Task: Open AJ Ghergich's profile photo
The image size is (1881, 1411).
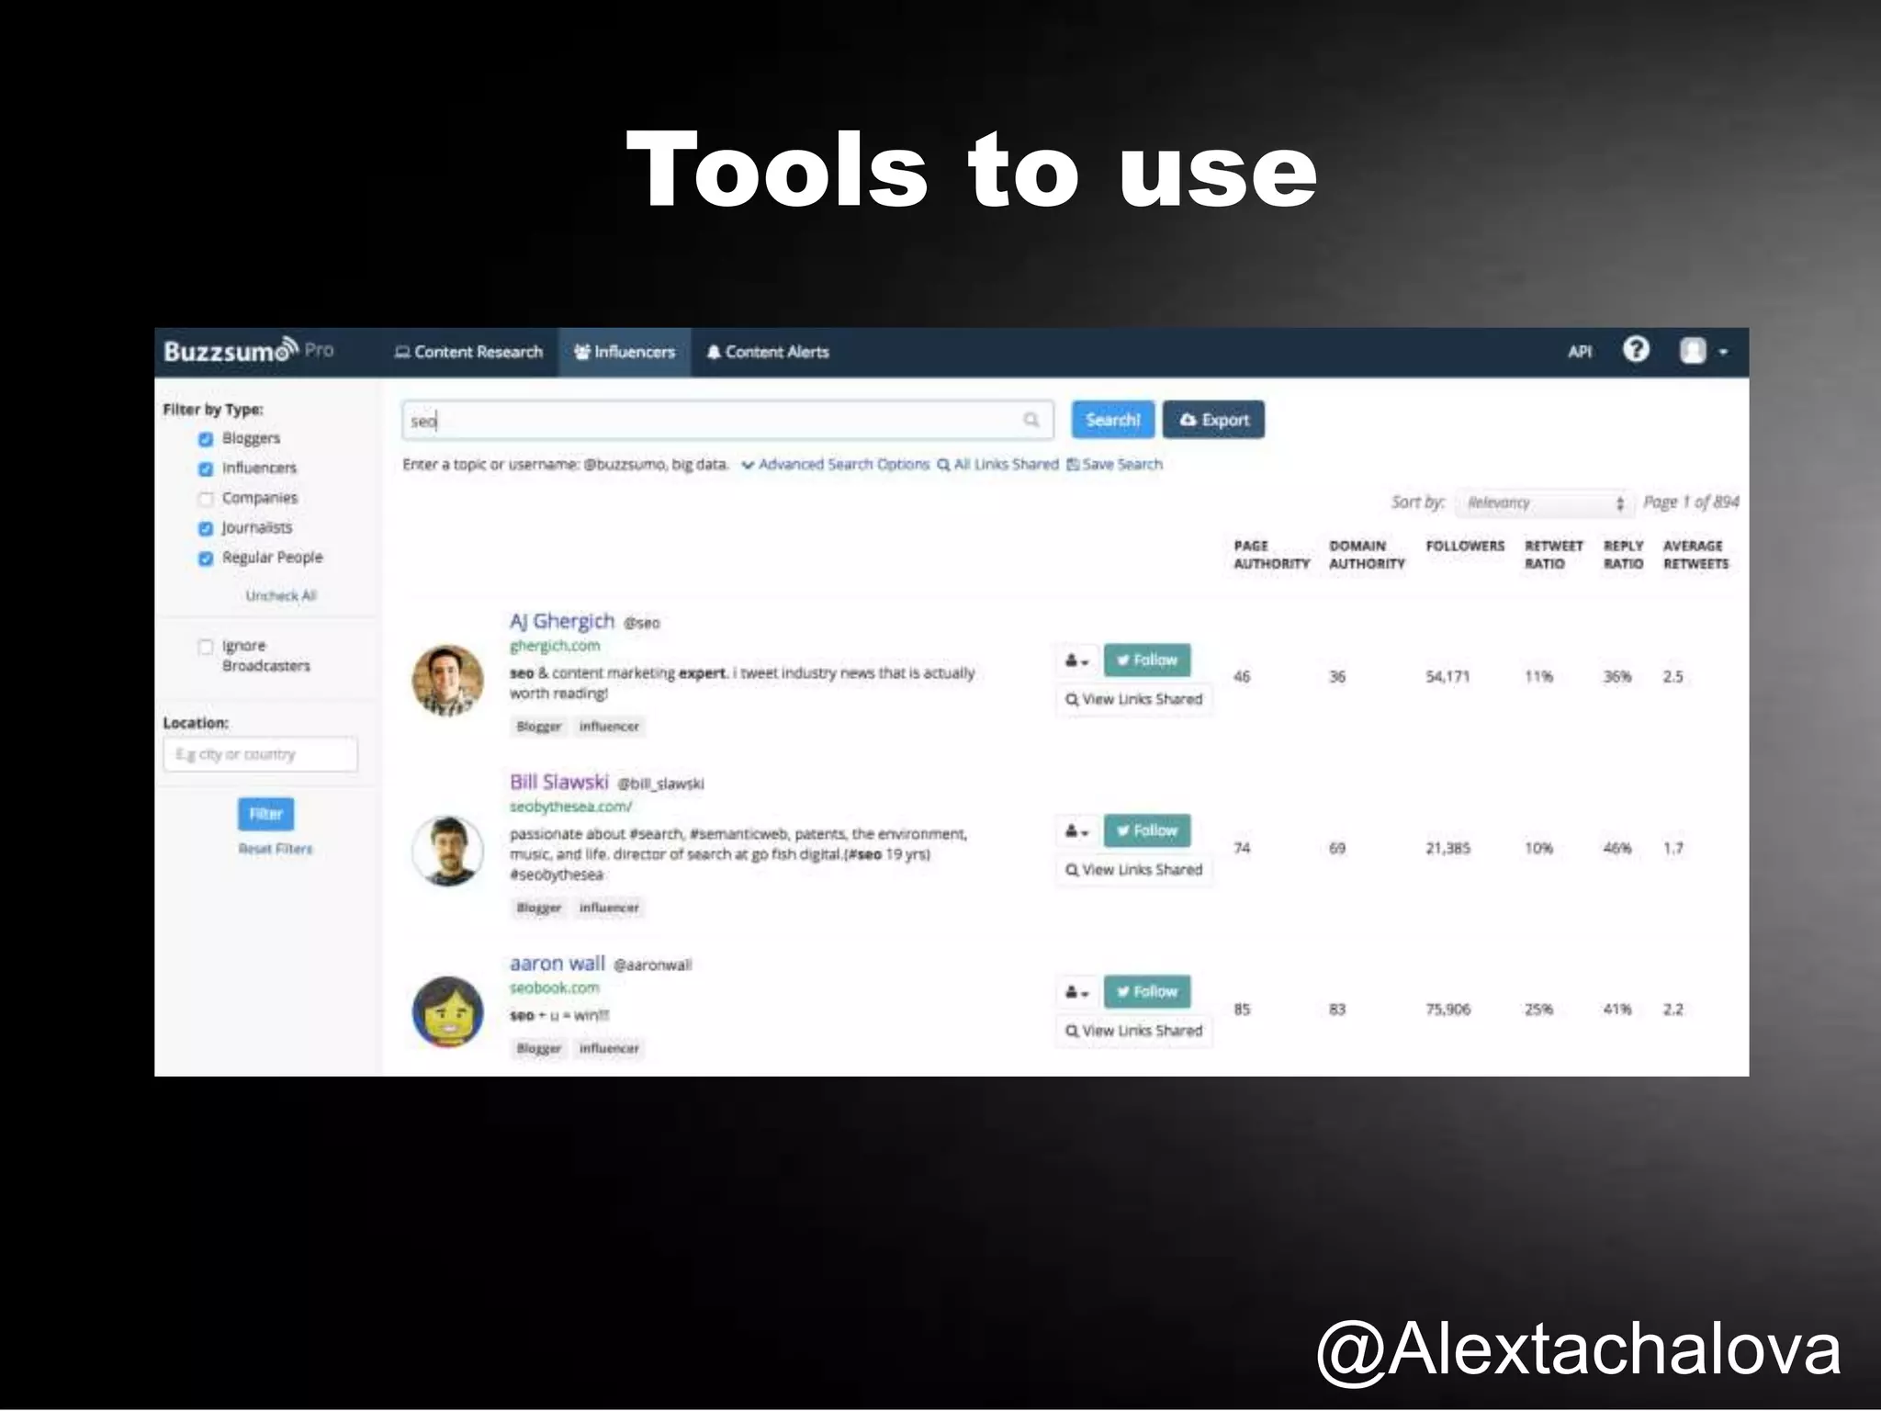Action: (447, 680)
